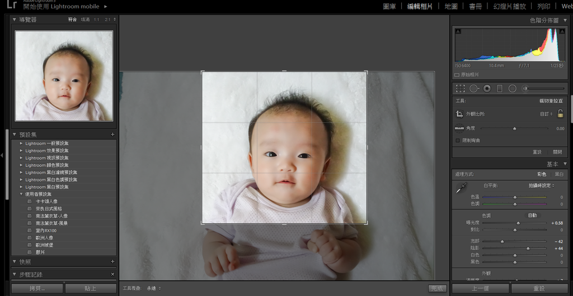Viewport: 573px width, 296px height.
Task: Click the 自動 tone button
Action: 533,215
